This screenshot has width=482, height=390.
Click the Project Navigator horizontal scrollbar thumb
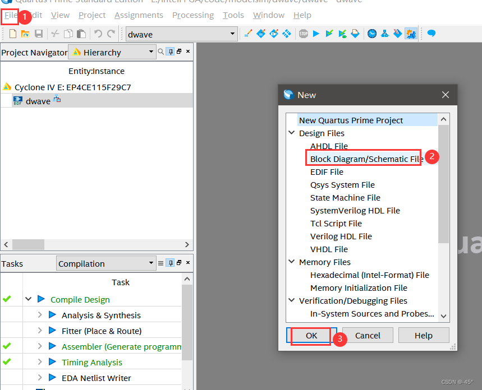point(28,244)
